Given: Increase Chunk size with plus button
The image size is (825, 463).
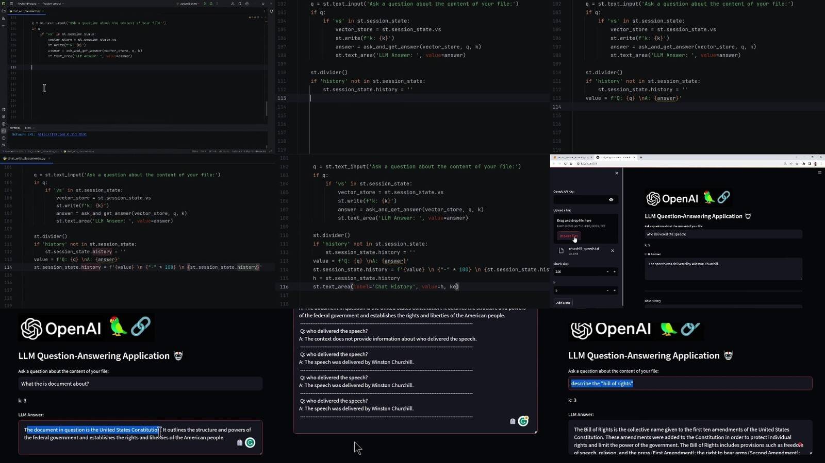Looking at the screenshot, I should [615, 271].
